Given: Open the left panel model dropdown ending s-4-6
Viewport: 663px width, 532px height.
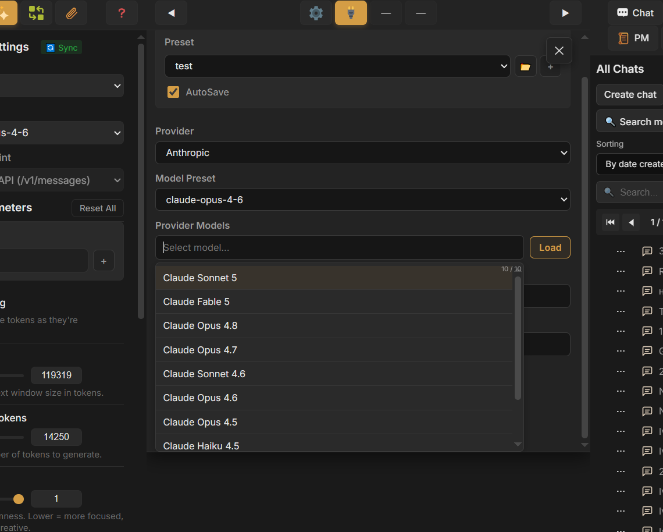Looking at the screenshot, I should (60, 133).
